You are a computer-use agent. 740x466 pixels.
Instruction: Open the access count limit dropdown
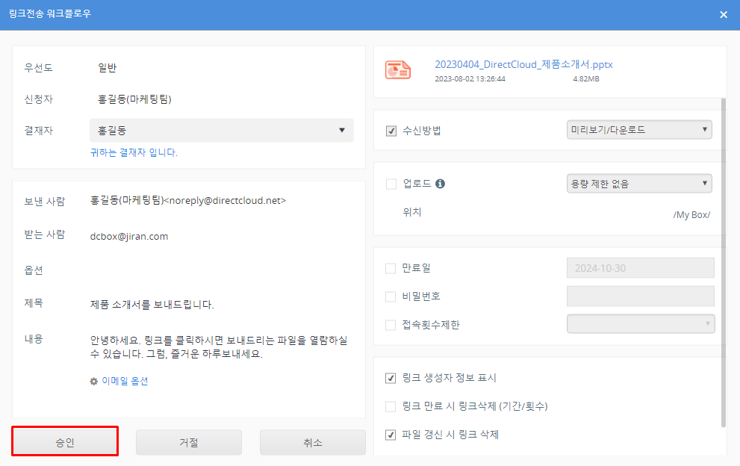tap(641, 323)
